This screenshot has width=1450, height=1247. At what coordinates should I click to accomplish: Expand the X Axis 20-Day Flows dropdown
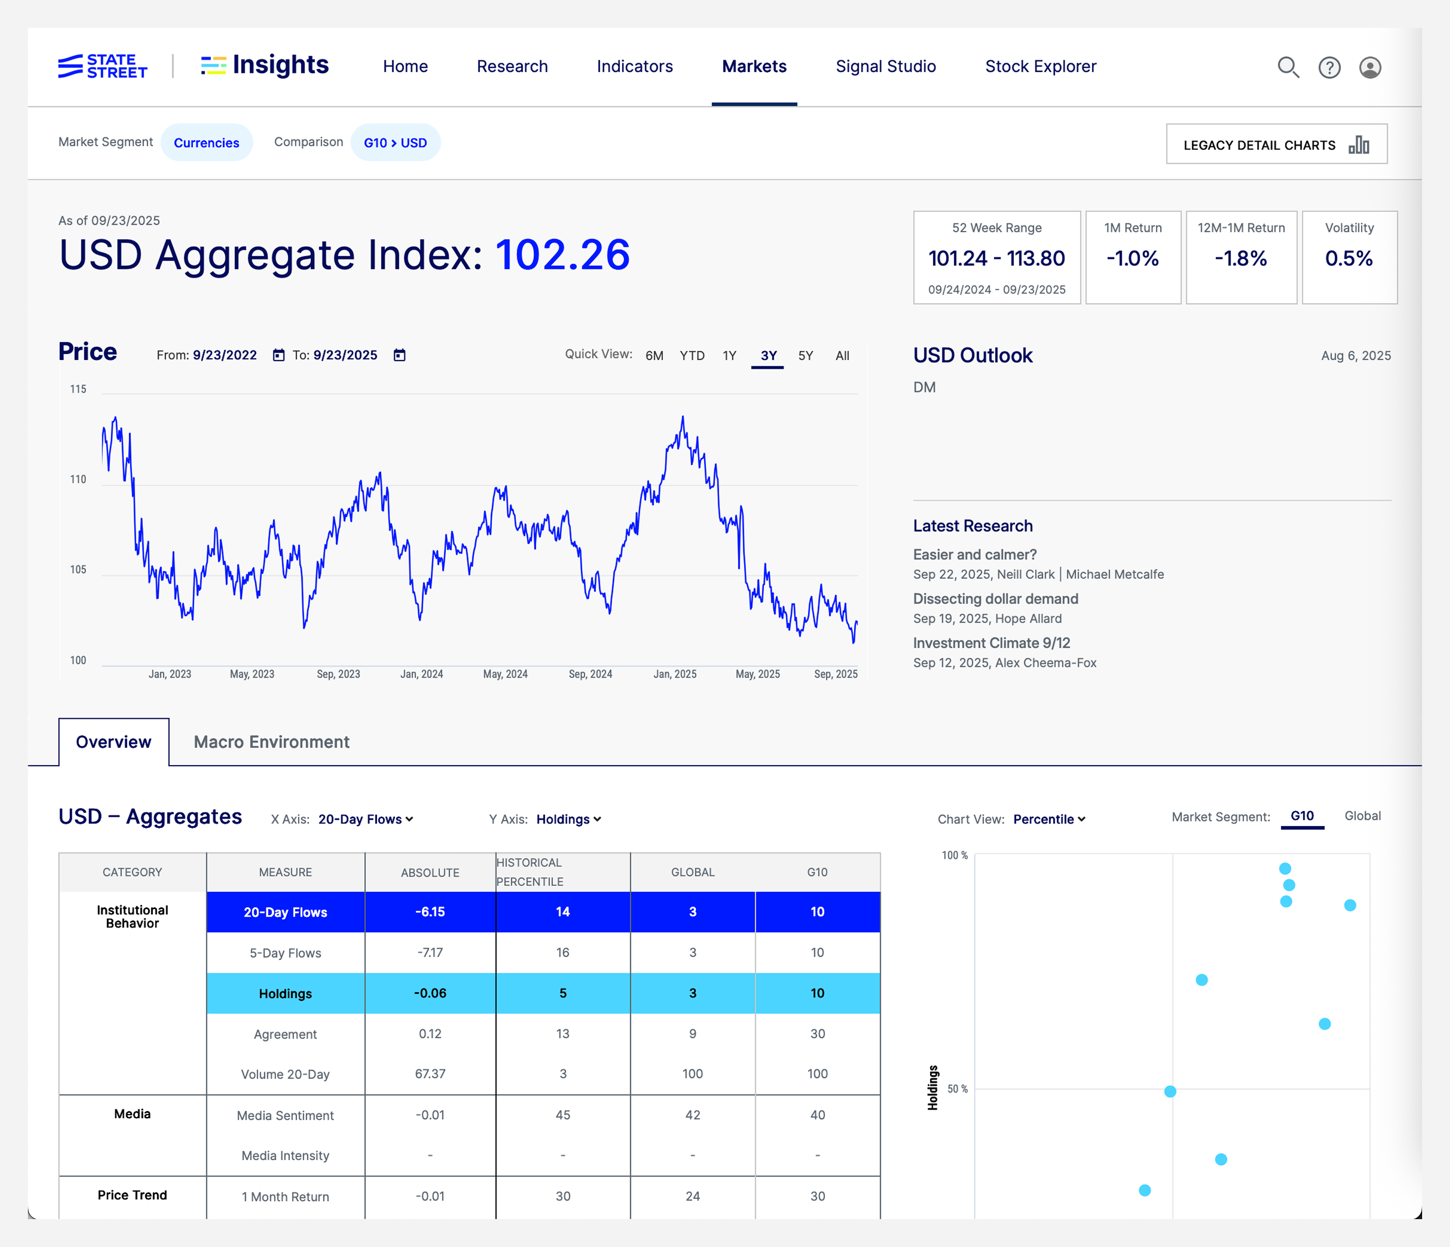(365, 819)
